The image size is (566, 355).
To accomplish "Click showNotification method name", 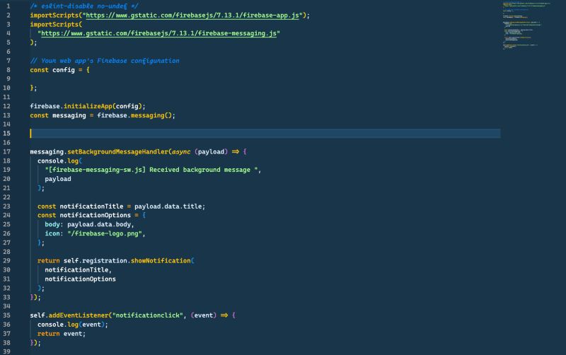I will point(161,260).
